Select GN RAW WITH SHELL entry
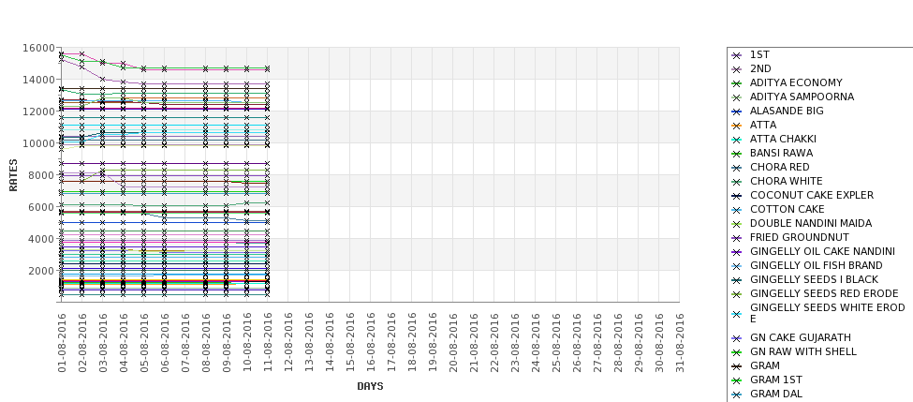The width and height of the screenshot is (913, 402). click(803, 351)
